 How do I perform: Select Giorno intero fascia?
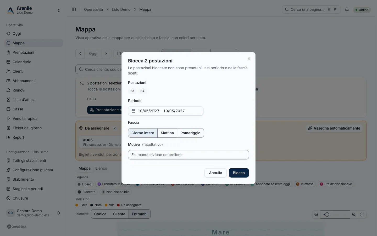click(x=143, y=133)
